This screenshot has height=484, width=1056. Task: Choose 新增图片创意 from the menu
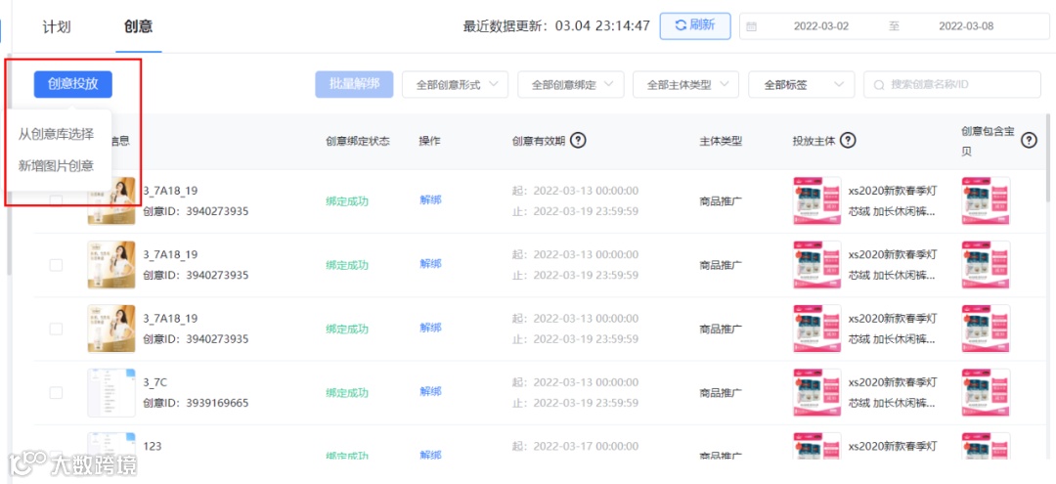[x=56, y=165]
